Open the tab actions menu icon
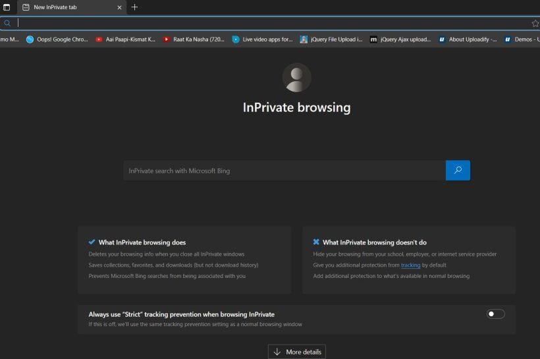This screenshot has height=359, width=540. tap(6, 7)
